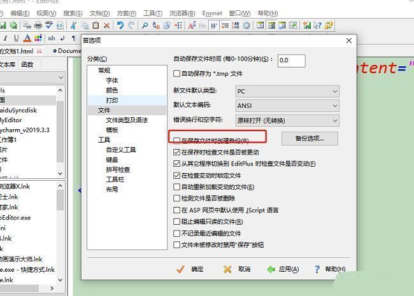Select 文件类型及语法 category item
This screenshot has height=296, width=414.
127,120
